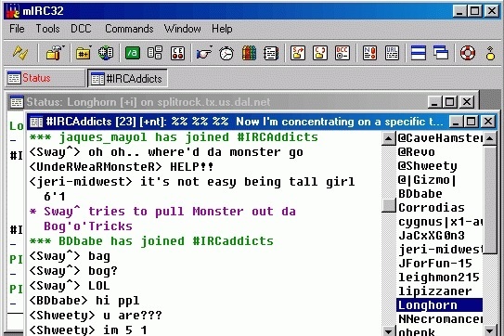Click the About mIRC toolbar icon
This screenshot has height=336, width=504.
click(490, 53)
